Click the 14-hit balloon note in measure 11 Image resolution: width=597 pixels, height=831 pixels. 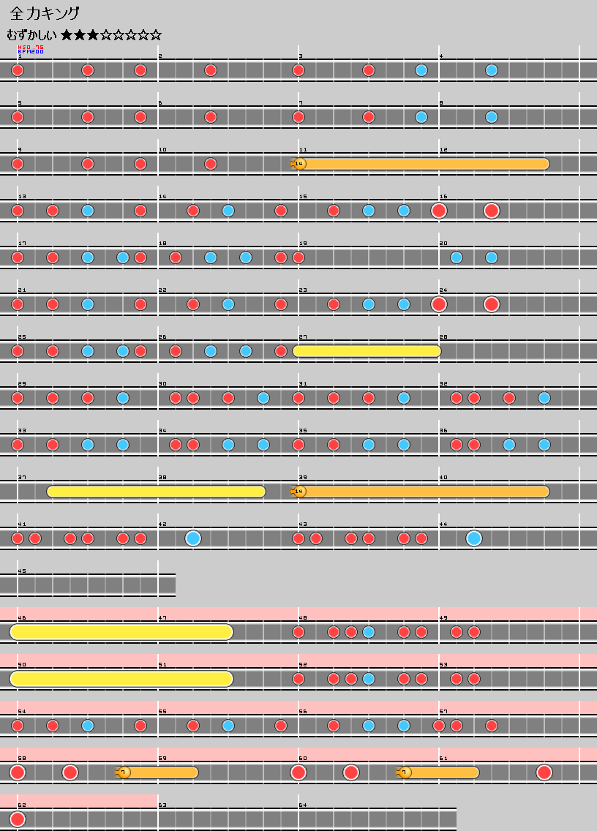299,164
